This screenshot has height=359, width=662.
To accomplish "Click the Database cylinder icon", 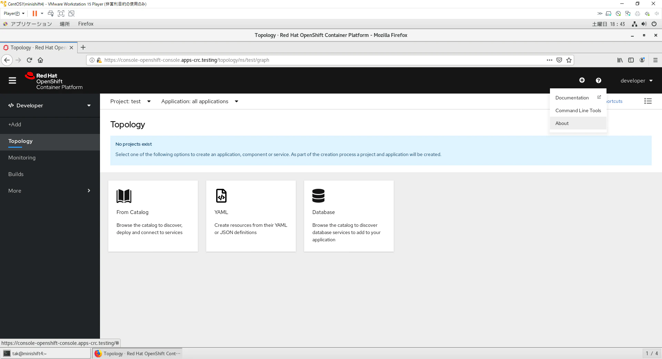I will [318, 196].
